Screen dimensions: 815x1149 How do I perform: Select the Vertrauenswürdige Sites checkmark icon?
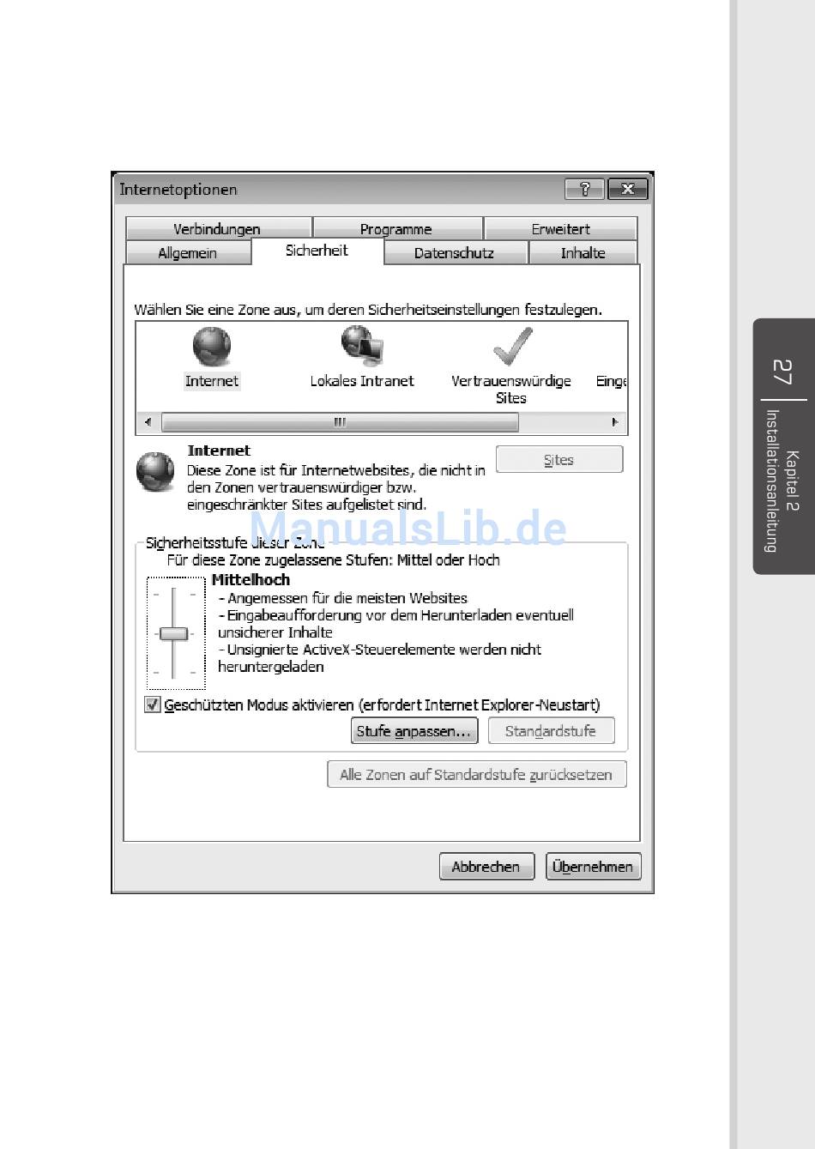pos(512,347)
